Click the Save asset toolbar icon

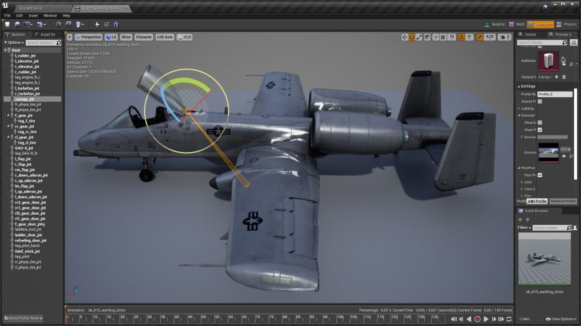point(7,24)
